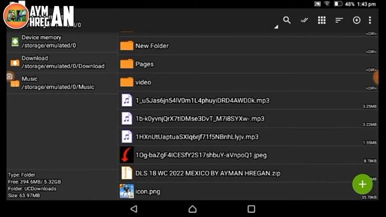
Task: Click the New Folder orange folder icon
Action: click(x=127, y=46)
